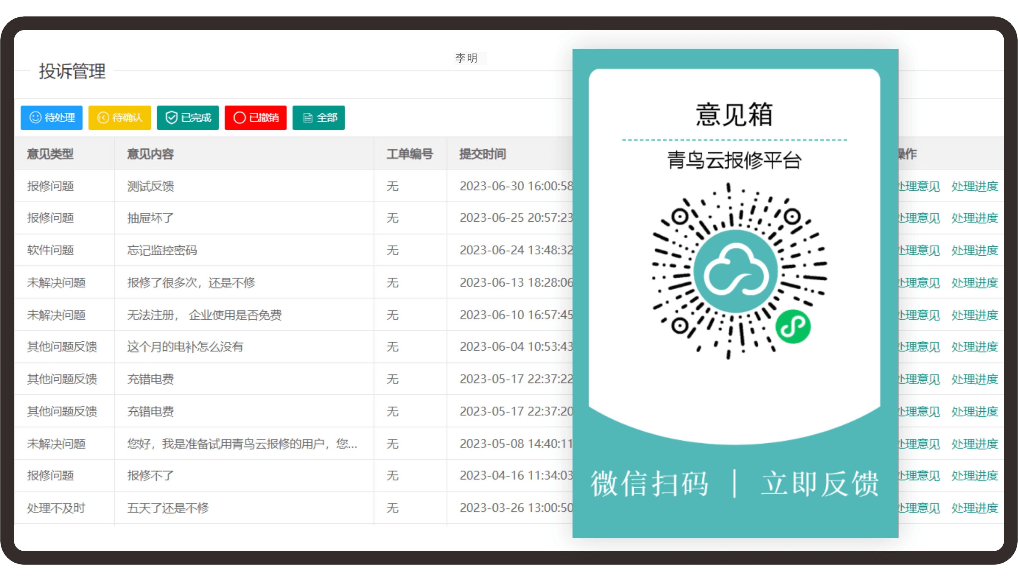Click timestamp 2023-06-04 10:53:43
Screen dimensions: 1018x587
516,347
